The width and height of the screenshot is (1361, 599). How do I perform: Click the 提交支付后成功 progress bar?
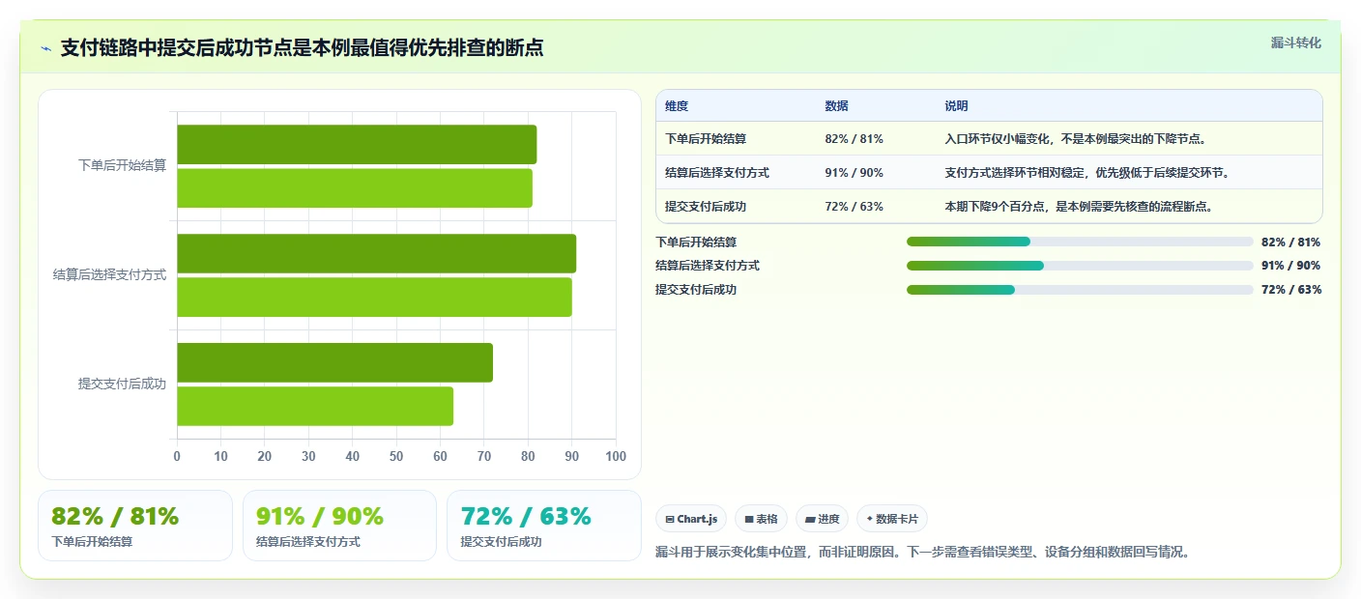1080,290
